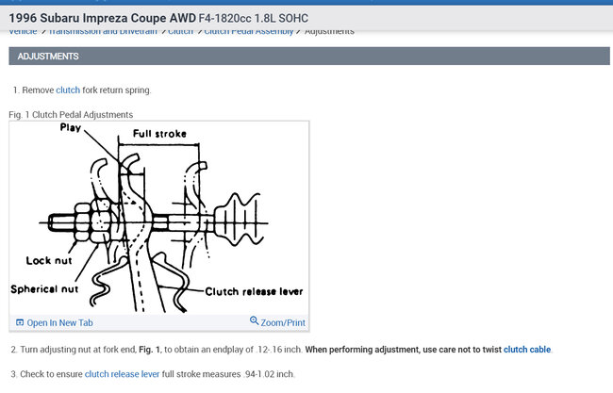This screenshot has width=613, height=393.
Task: Click the Clutch Pedal Adjustments diagram image
Action: click(159, 218)
